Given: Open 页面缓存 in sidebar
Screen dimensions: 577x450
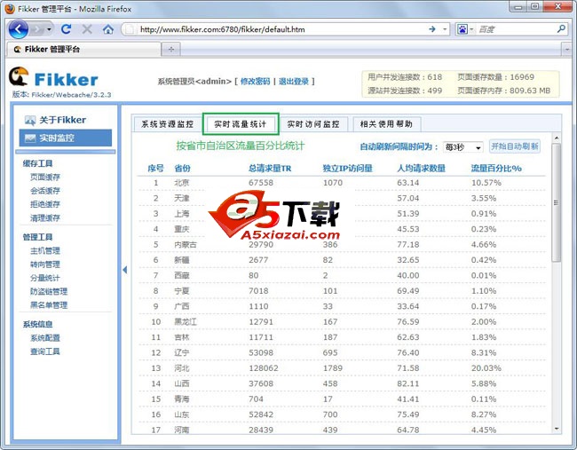Looking at the screenshot, I should tap(45, 177).
